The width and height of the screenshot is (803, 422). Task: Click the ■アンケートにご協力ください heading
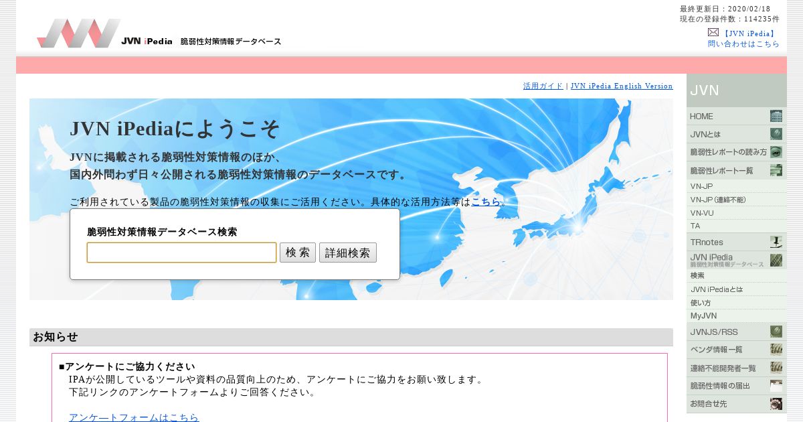point(127,366)
